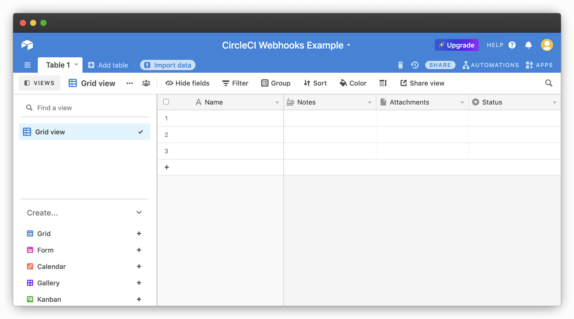Open the view collaborators people icon
Viewport: 574px width, 319px height.
tap(146, 83)
